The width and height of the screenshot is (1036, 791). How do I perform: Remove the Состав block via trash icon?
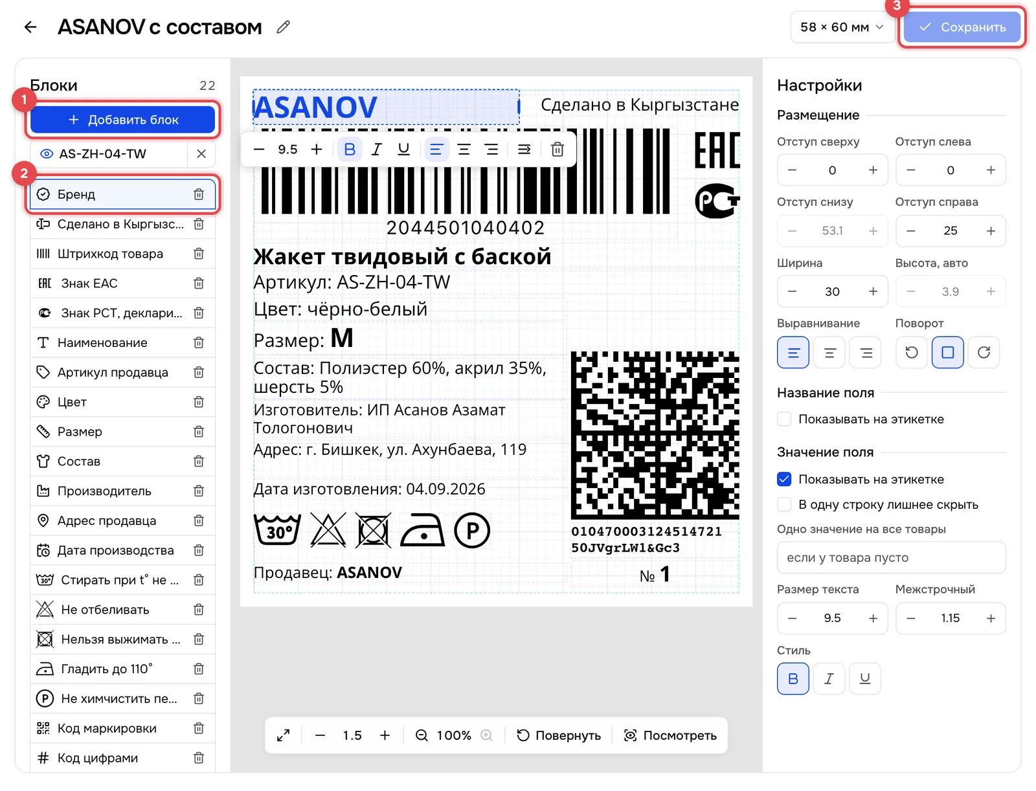pos(199,462)
